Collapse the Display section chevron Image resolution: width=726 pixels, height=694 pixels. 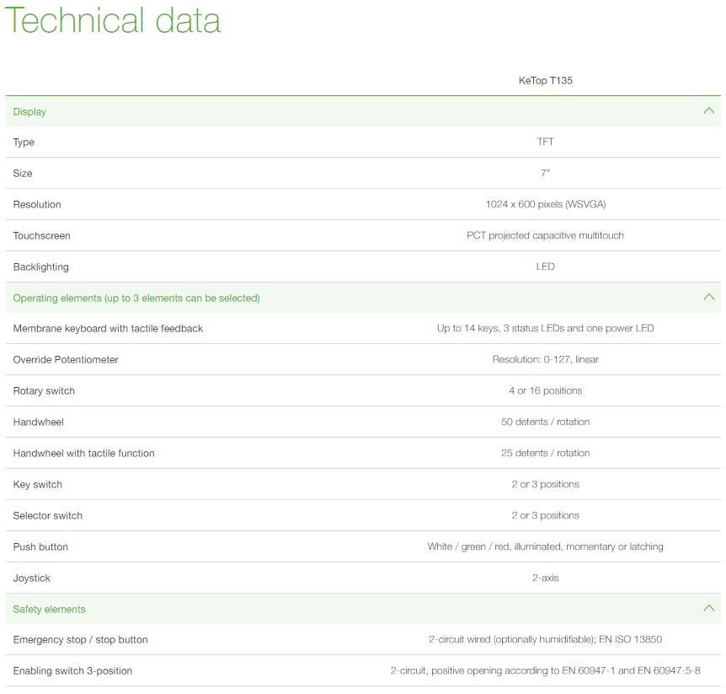coord(708,110)
